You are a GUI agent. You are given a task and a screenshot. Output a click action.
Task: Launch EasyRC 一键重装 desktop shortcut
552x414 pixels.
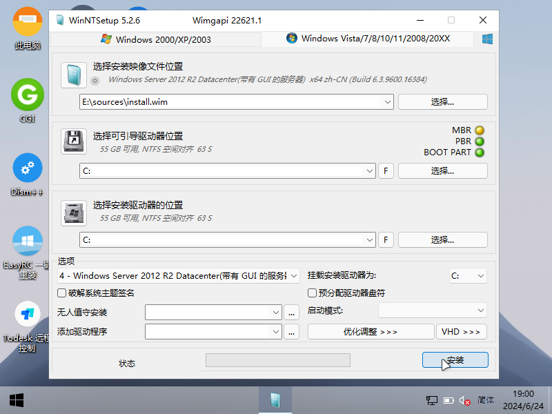coord(28,253)
